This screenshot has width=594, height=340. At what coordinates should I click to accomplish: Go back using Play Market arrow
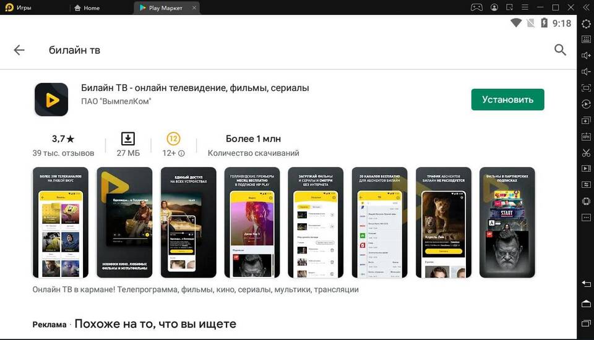(19, 50)
